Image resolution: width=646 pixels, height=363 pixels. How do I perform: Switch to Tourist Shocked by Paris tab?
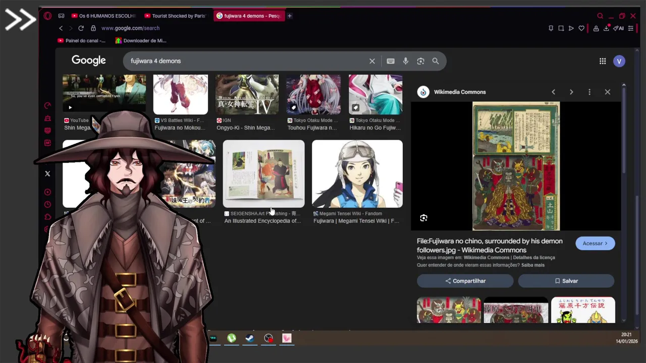click(x=175, y=16)
